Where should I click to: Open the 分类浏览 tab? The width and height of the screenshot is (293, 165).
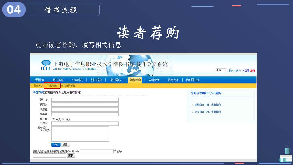[x=77, y=80]
